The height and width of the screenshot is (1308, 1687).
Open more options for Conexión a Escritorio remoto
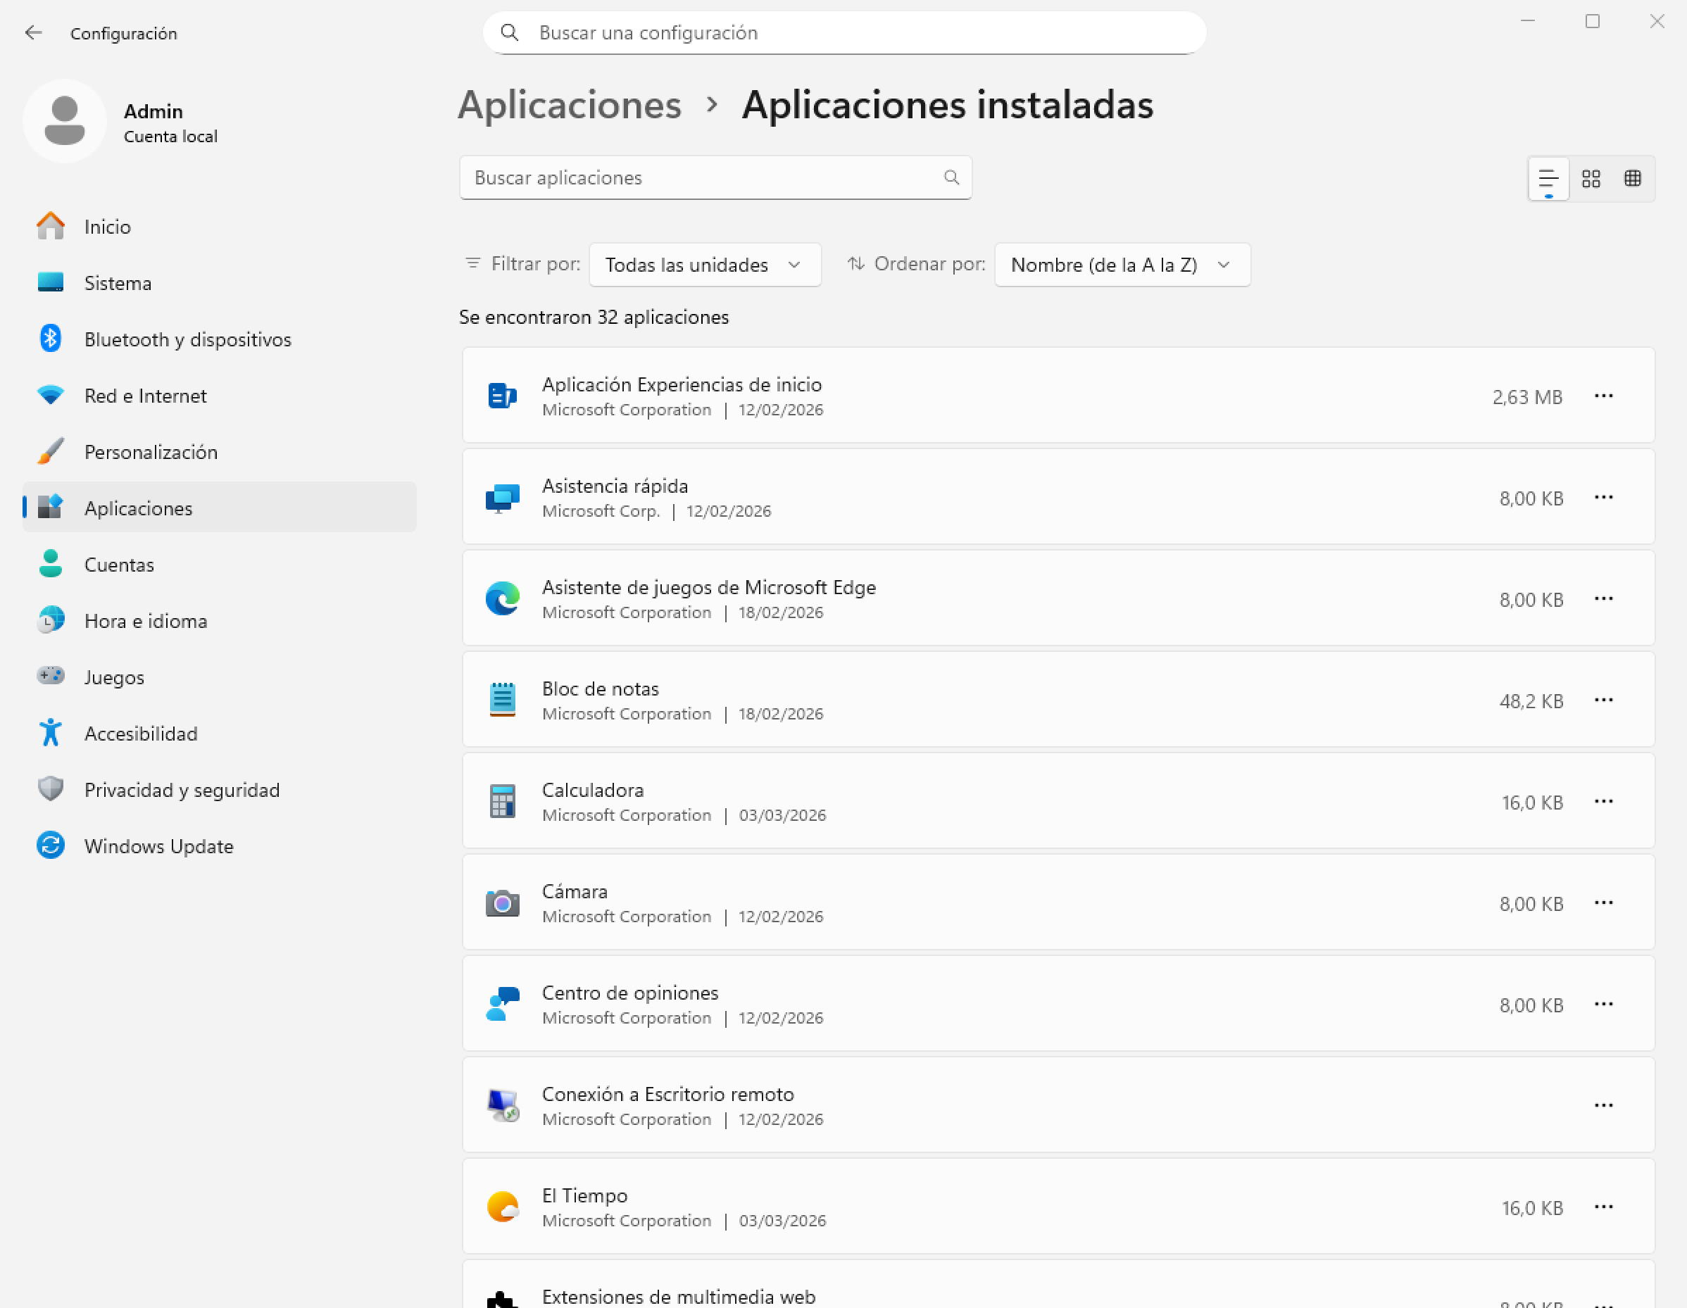click(1604, 1106)
